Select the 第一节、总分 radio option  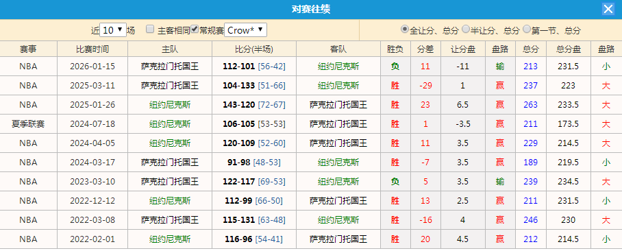point(527,29)
